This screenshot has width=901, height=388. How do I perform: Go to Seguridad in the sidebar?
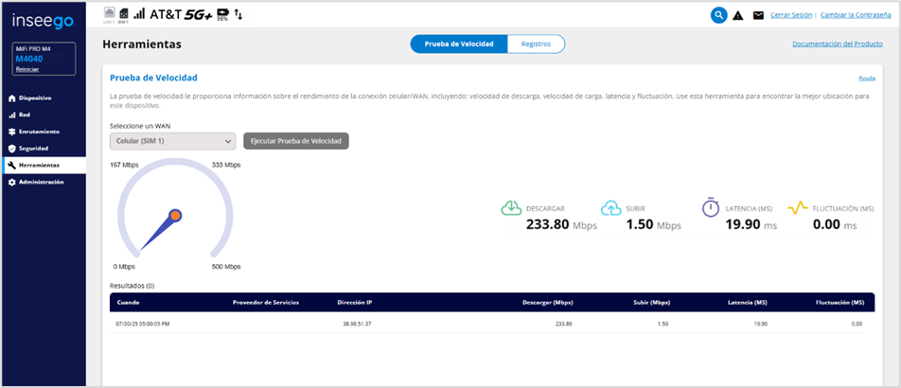click(33, 149)
